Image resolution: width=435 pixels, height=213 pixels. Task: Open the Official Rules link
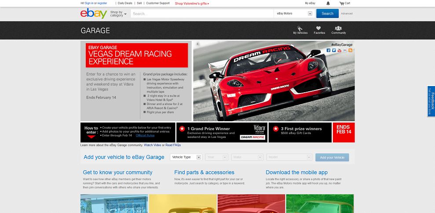point(145,135)
